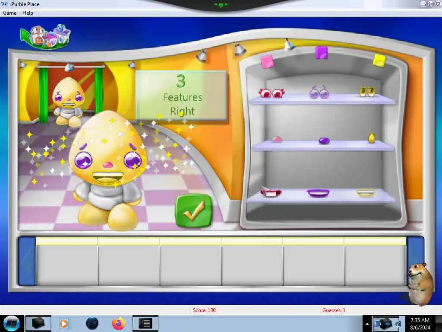442x332 pixels.
Task: Click the large Purble's yellow mouth
Action: (107, 178)
